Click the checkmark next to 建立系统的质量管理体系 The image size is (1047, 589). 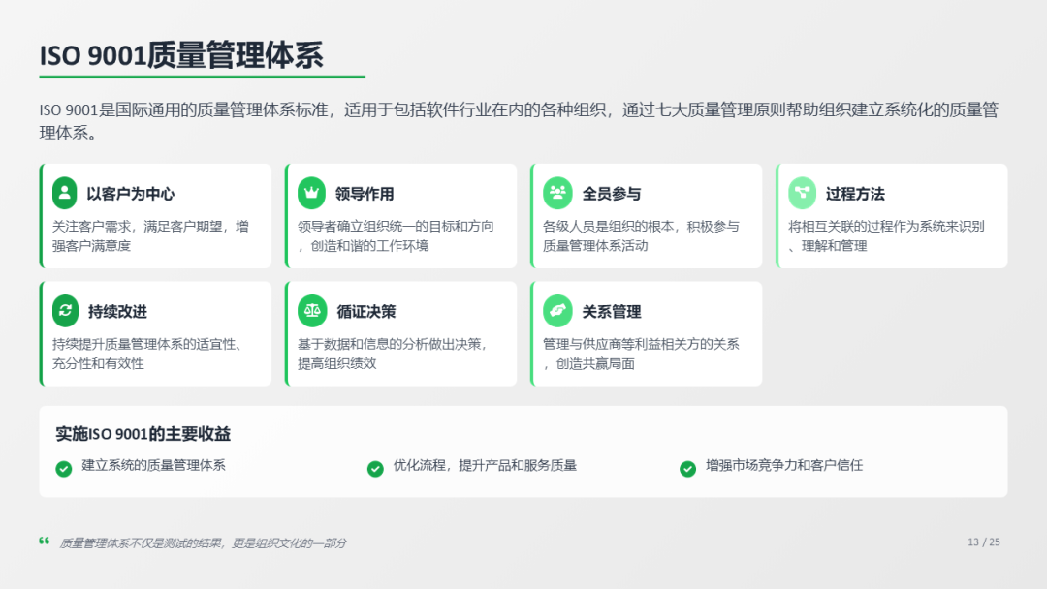64,468
